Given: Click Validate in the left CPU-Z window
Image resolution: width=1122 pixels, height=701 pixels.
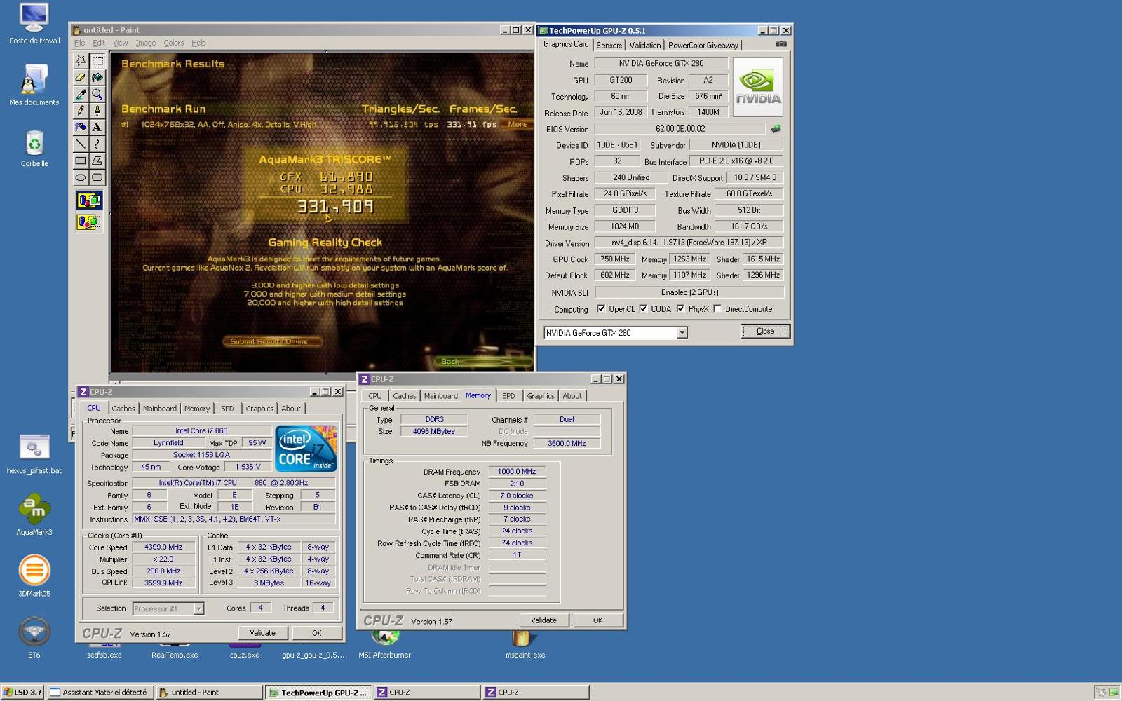Looking at the screenshot, I should [x=262, y=633].
